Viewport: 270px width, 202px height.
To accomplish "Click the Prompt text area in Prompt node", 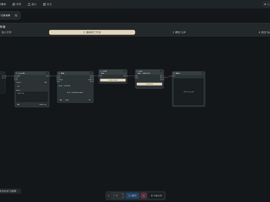I will (32, 97).
